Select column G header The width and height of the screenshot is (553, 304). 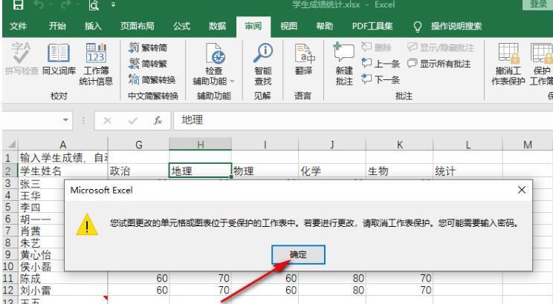point(138,145)
